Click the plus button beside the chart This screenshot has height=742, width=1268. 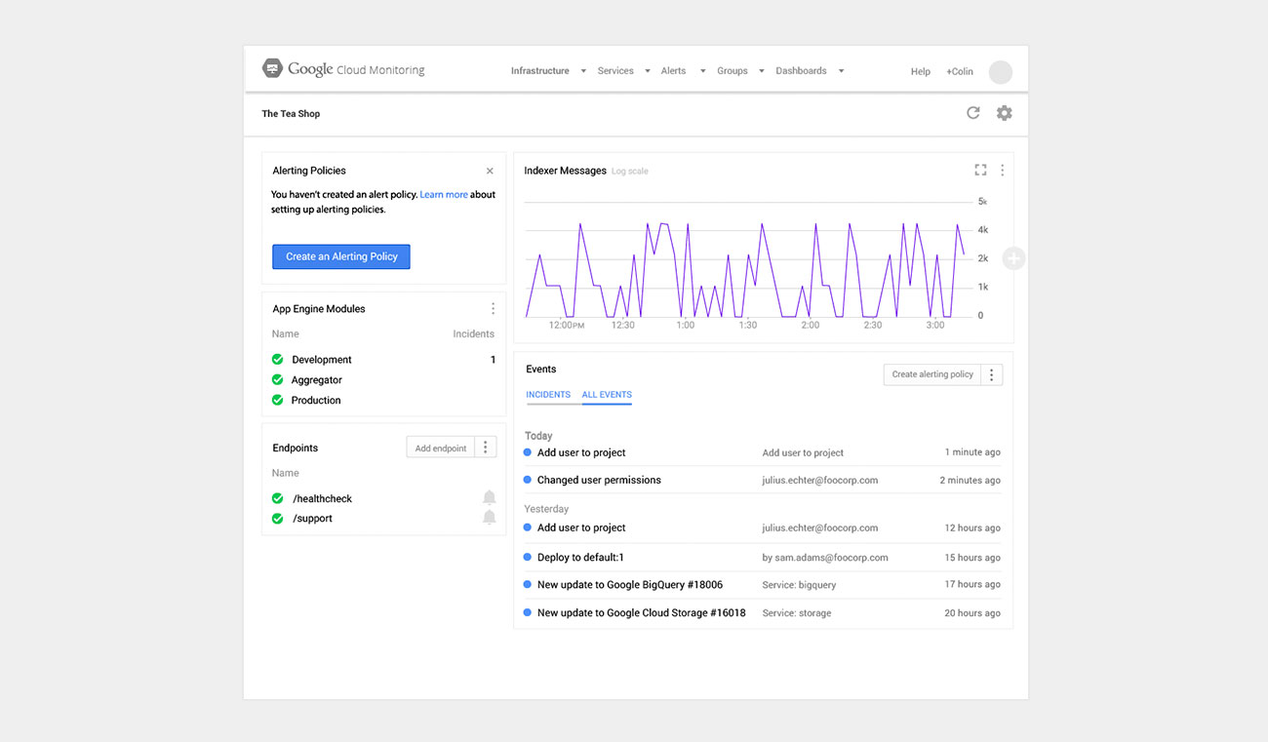click(x=1013, y=258)
